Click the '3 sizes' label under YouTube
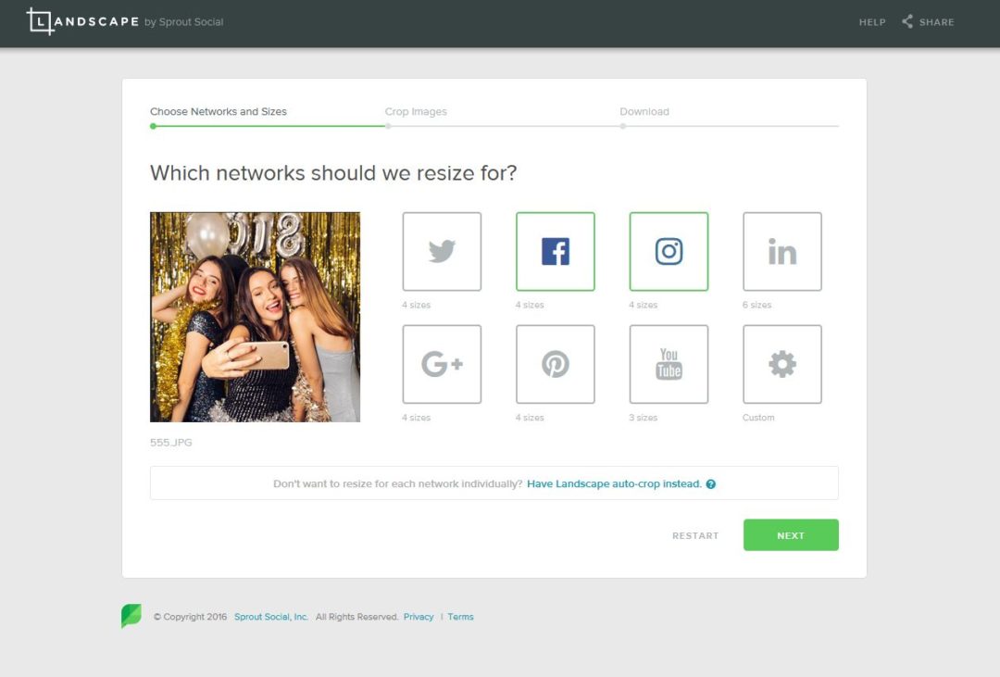1000x677 pixels. coord(643,418)
